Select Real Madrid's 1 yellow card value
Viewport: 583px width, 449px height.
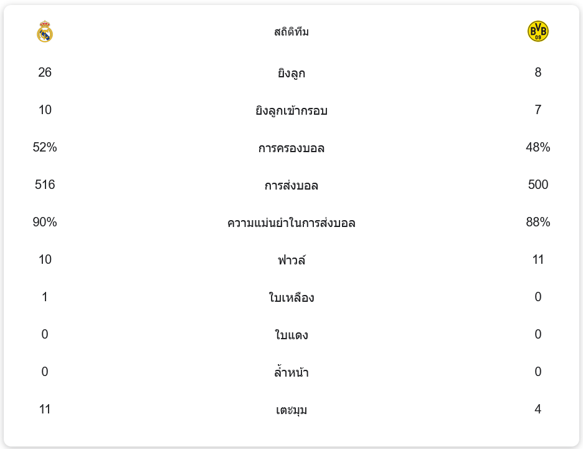pyautogui.click(x=45, y=297)
